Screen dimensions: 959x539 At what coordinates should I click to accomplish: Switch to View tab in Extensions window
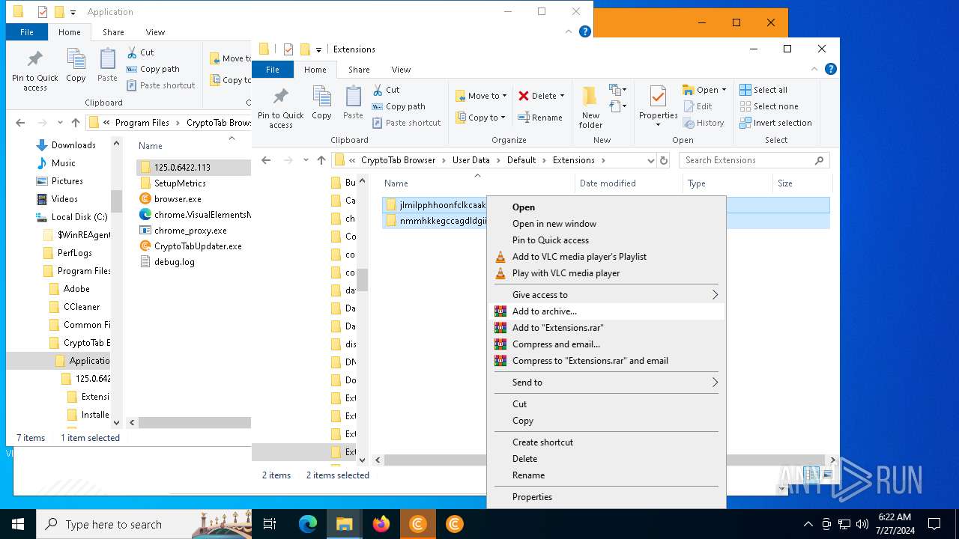(x=401, y=70)
